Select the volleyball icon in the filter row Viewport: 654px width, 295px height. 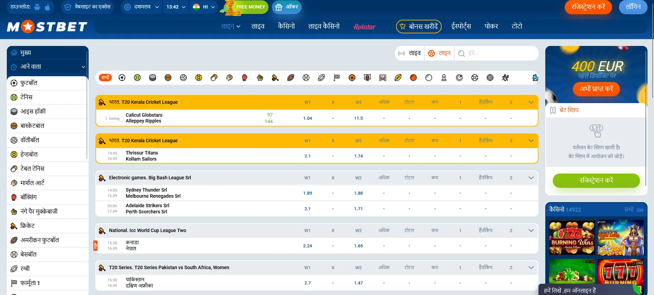click(x=183, y=78)
